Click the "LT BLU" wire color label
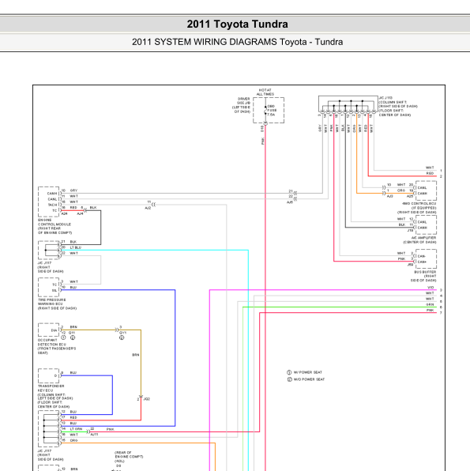470x471 pixels. click(x=76, y=247)
